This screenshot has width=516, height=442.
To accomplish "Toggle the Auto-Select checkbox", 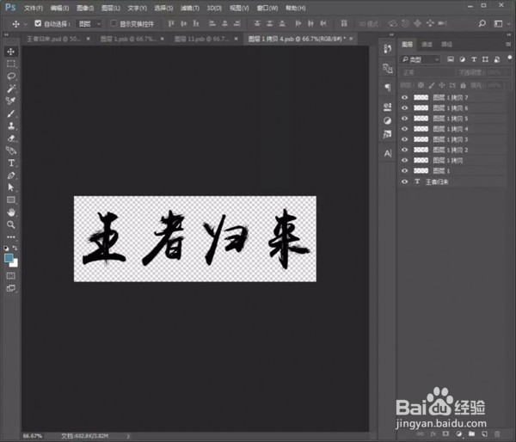I will (x=38, y=23).
